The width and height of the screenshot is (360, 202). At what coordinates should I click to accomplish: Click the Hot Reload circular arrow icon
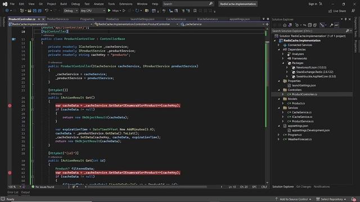pos(137,11)
